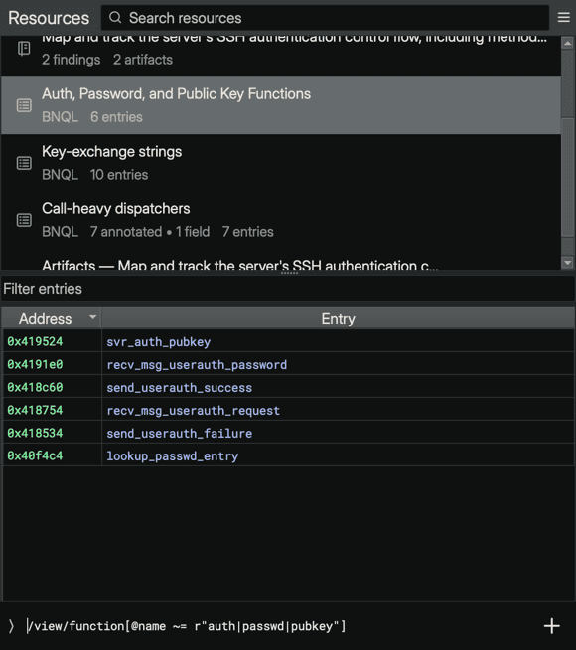Image resolution: width=576 pixels, height=650 pixels.
Task: Click the panel splitter grip dots
Action: pyautogui.click(x=289, y=273)
